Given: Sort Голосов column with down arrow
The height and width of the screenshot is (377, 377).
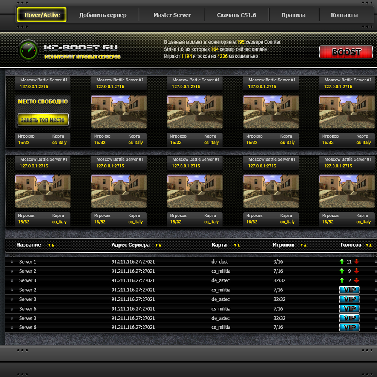Looking at the screenshot, I should (367, 245).
